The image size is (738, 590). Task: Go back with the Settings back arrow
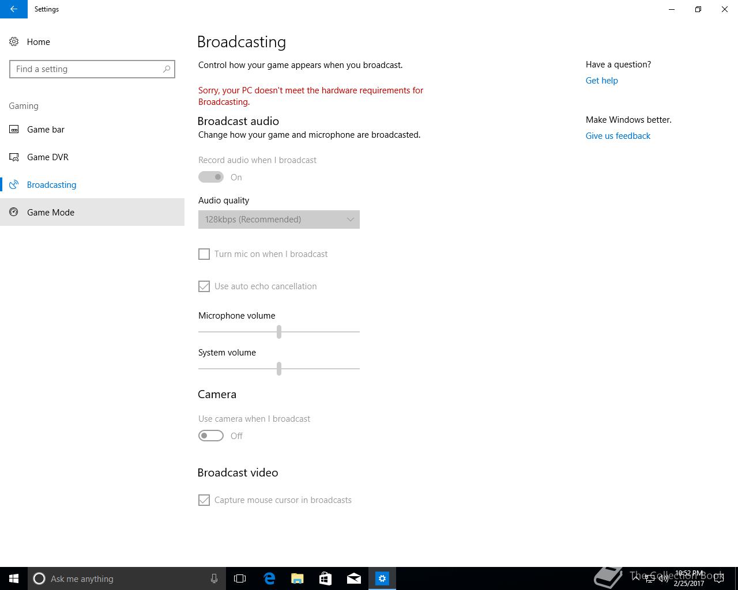pyautogui.click(x=14, y=9)
